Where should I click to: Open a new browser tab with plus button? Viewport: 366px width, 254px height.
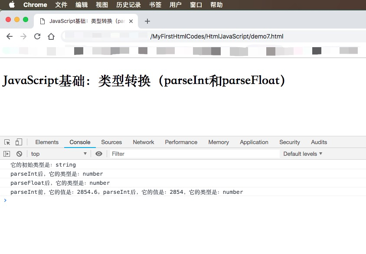click(147, 21)
